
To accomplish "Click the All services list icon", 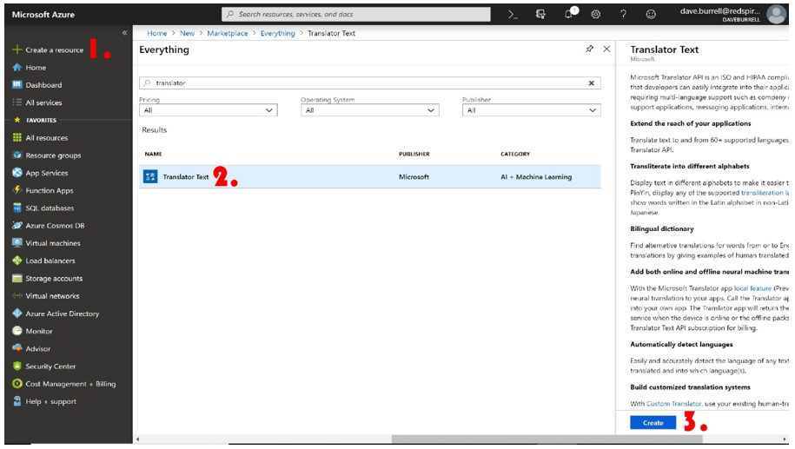I will coord(17,102).
